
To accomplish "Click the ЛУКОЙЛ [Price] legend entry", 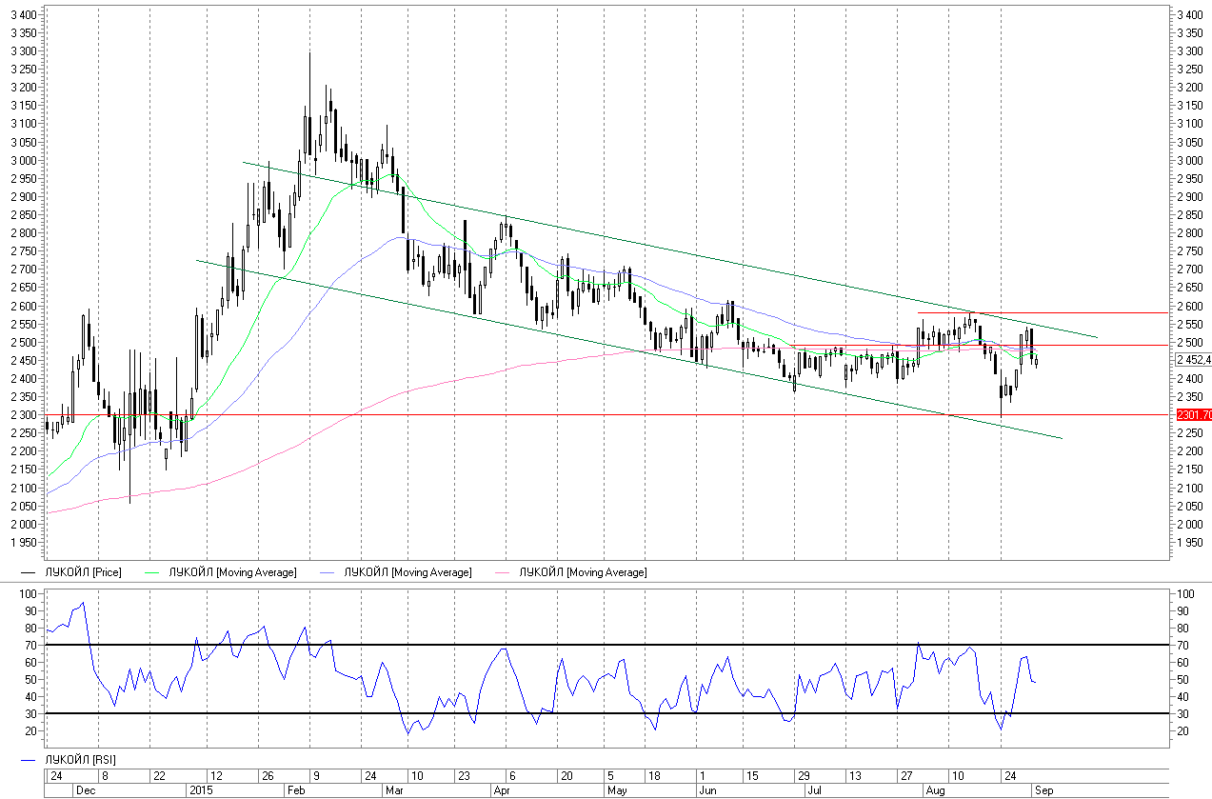I will point(84,572).
